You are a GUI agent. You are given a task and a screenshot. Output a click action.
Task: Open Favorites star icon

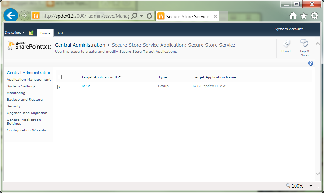[304, 16]
